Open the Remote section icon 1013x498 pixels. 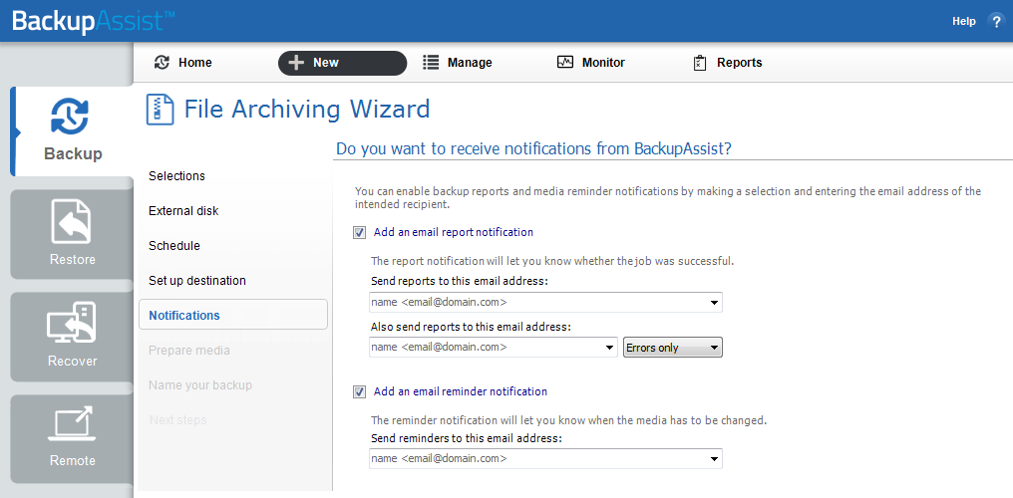(72, 424)
